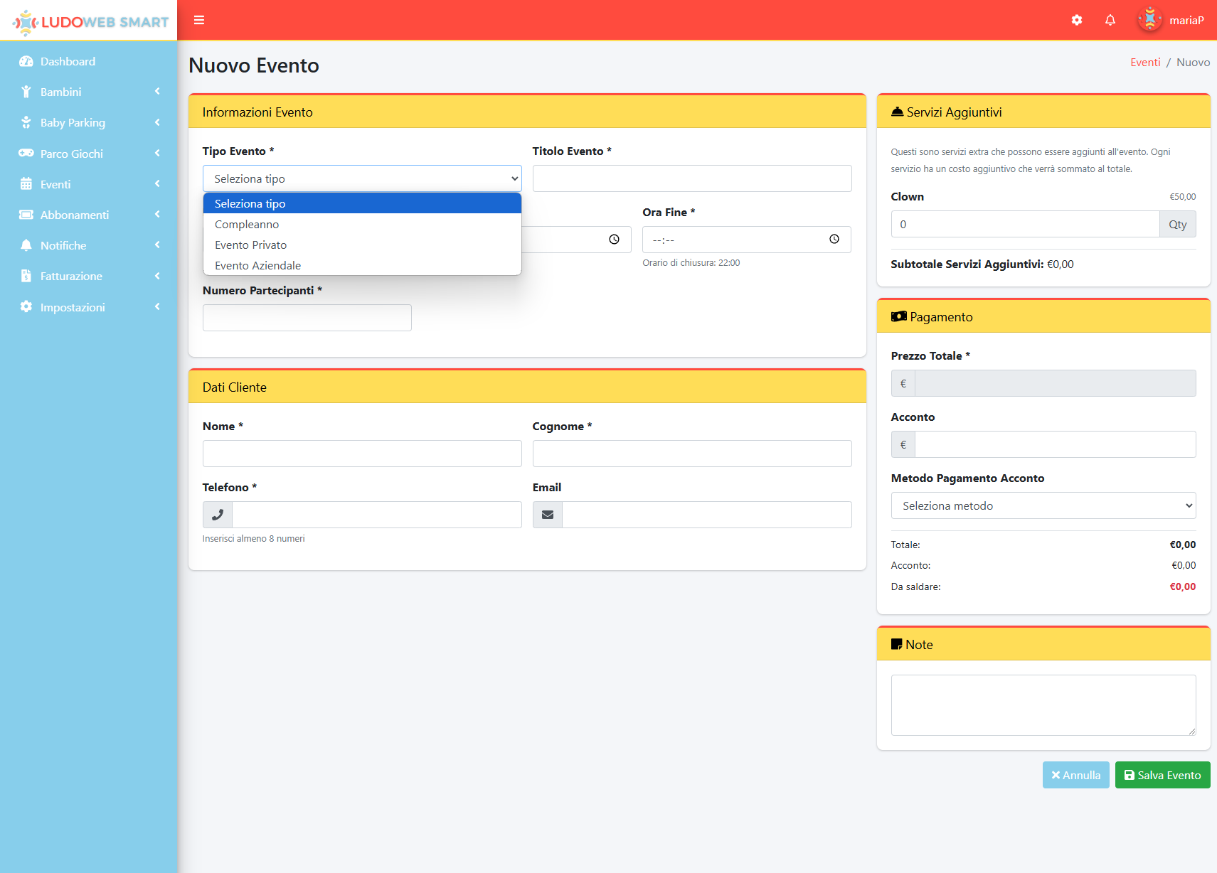Expand the Fatturazione sidebar section
Screen dimensions: 1217x873
click(70, 276)
